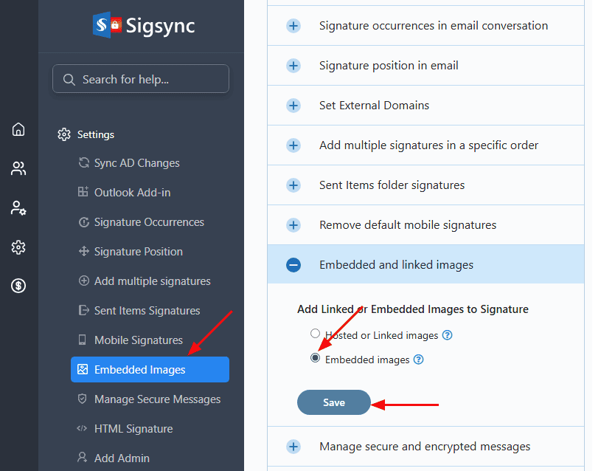Expand Remove default mobile signatures section

[x=293, y=224]
